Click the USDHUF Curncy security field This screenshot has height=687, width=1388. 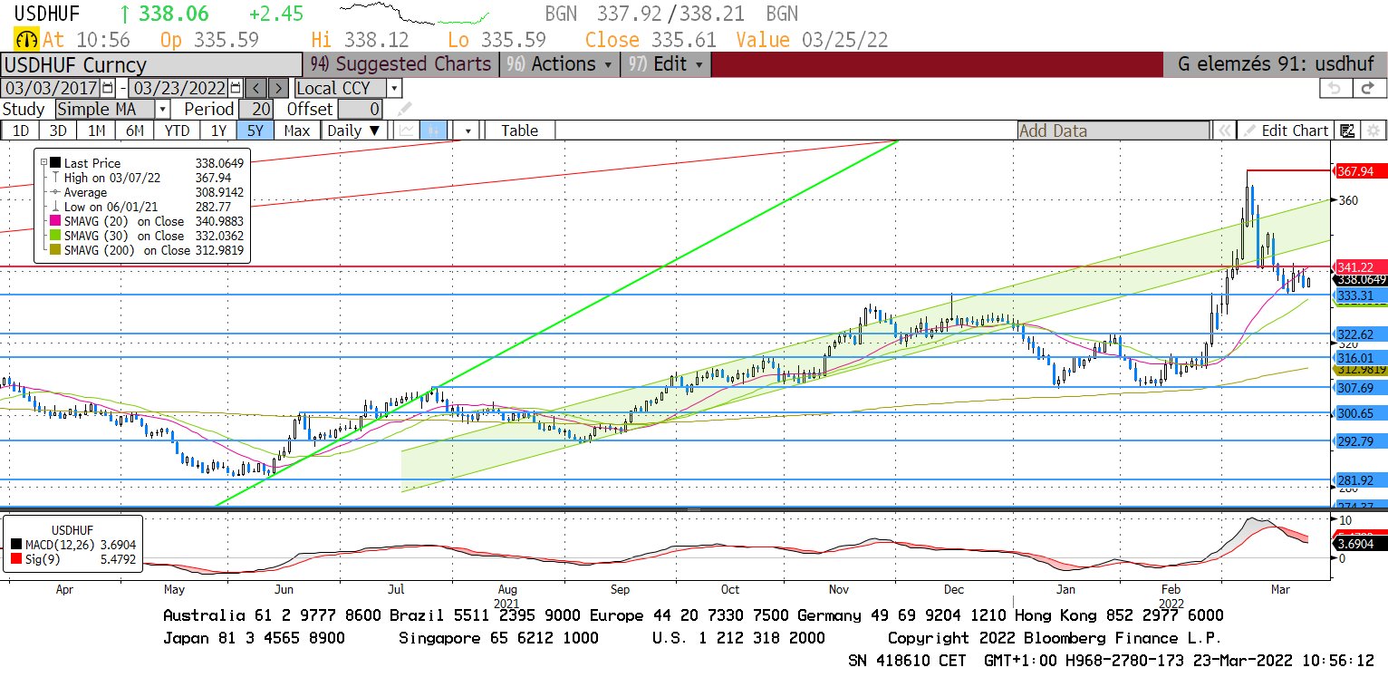click(x=151, y=64)
